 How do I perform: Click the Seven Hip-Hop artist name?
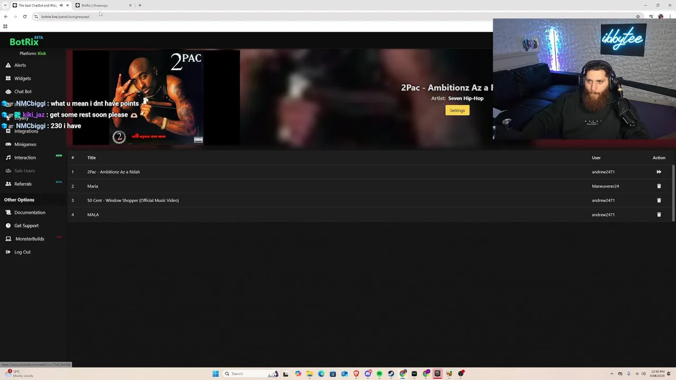466,98
